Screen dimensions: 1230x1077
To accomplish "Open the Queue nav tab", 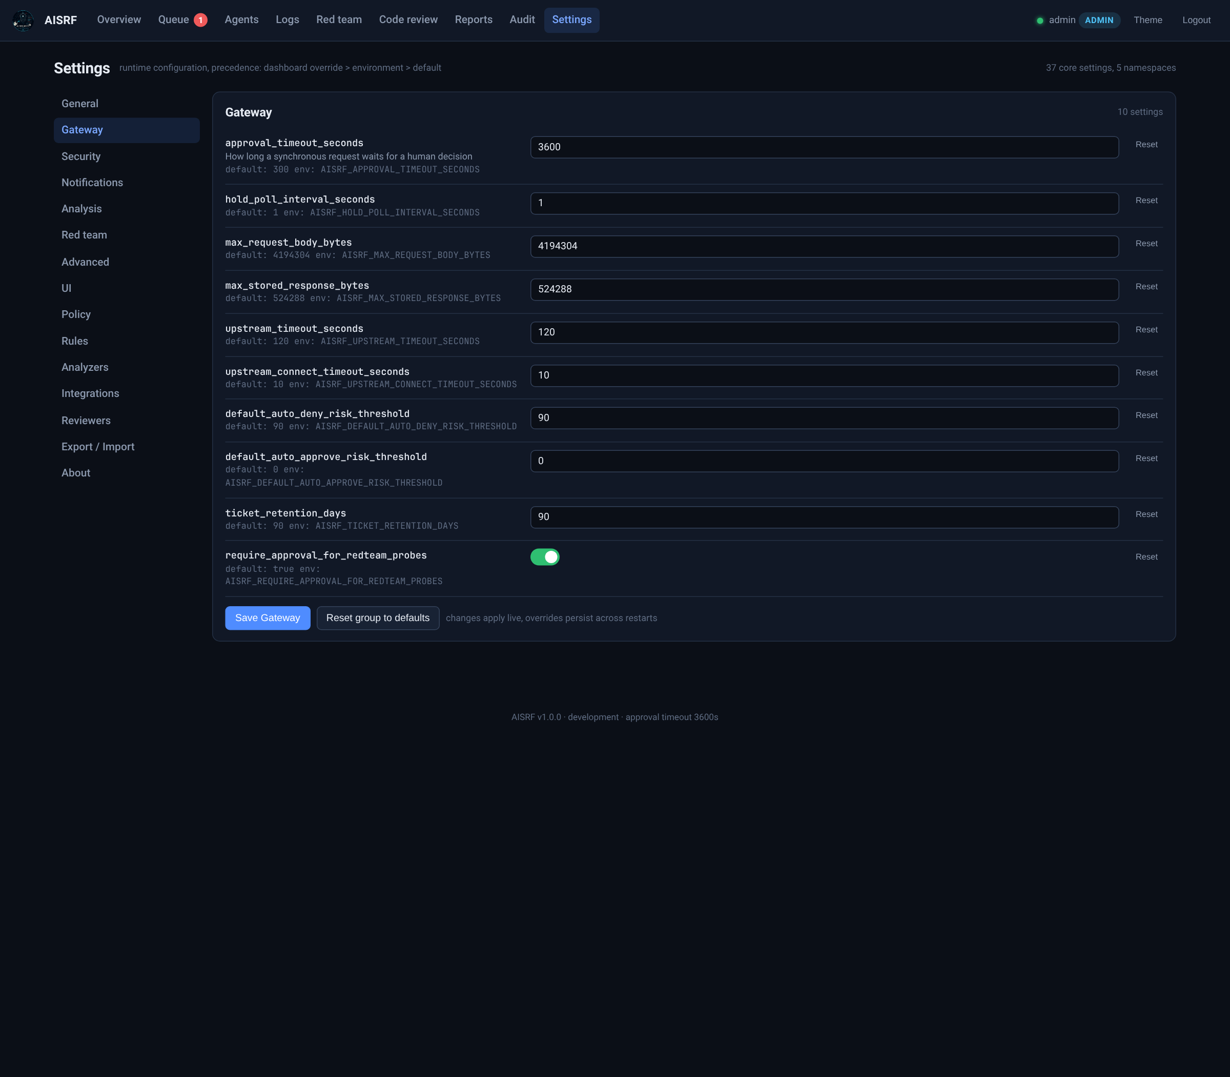I will tap(182, 20).
